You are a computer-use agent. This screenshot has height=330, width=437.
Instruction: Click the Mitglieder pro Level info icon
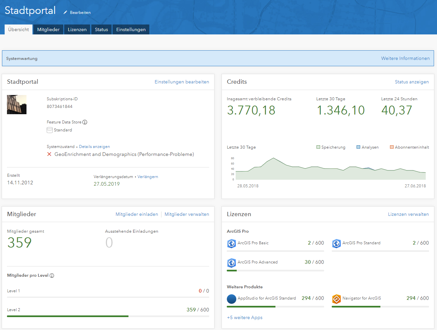coord(52,276)
